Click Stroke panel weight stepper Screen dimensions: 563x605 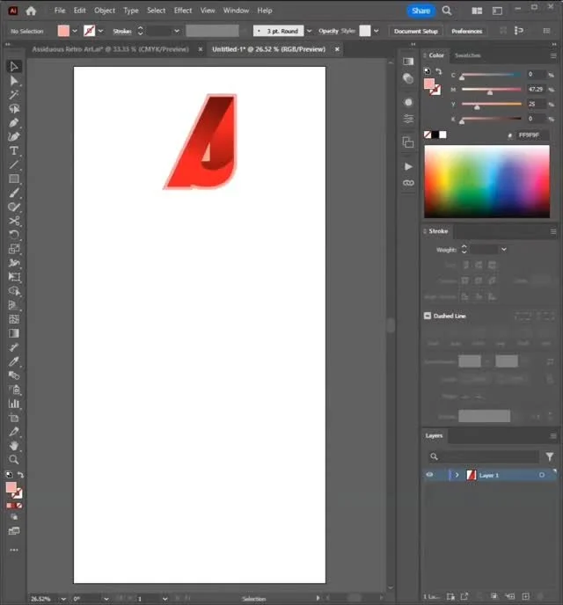click(464, 250)
